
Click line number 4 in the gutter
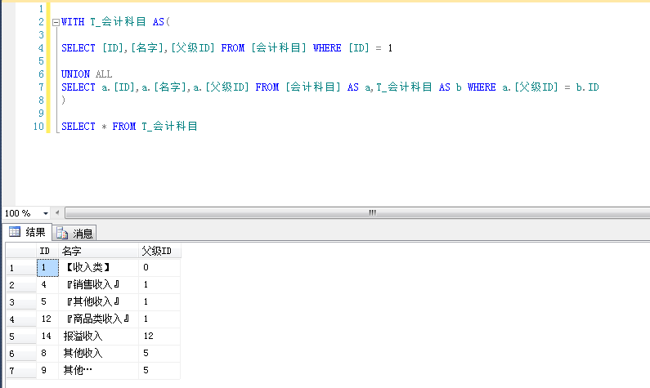[x=41, y=48]
